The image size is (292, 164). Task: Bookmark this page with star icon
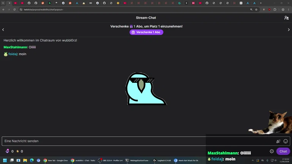tap(256, 9)
